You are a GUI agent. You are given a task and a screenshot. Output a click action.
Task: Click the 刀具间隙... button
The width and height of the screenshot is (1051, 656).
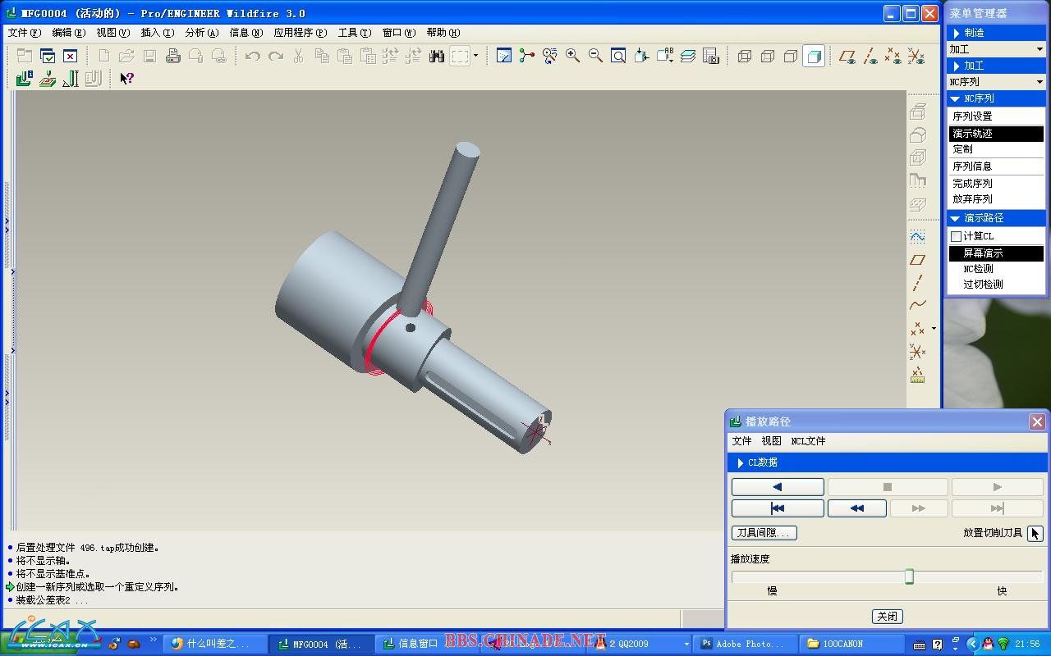pyautogui.click(x=764, y=533)
